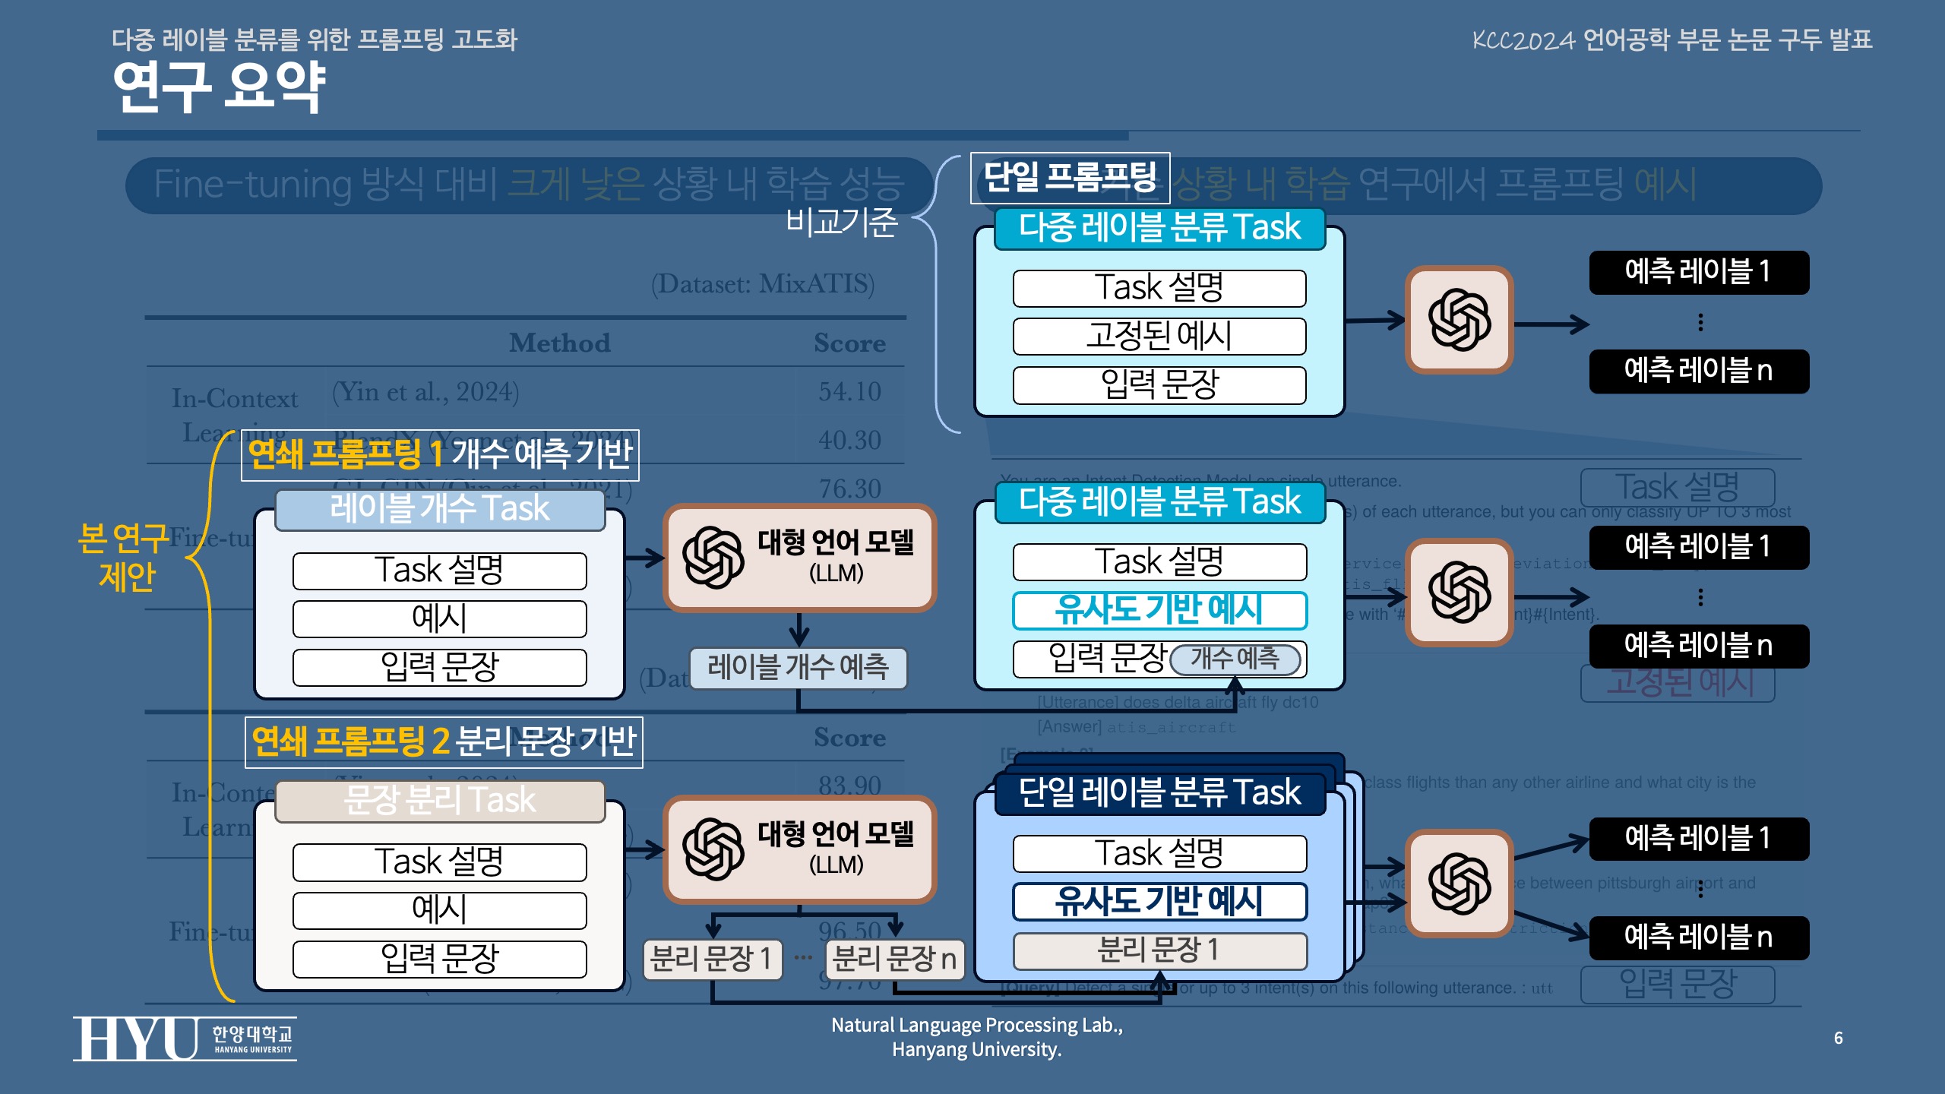
Task: Click the 문장 분리 Task header
Action: pos(439,800)
